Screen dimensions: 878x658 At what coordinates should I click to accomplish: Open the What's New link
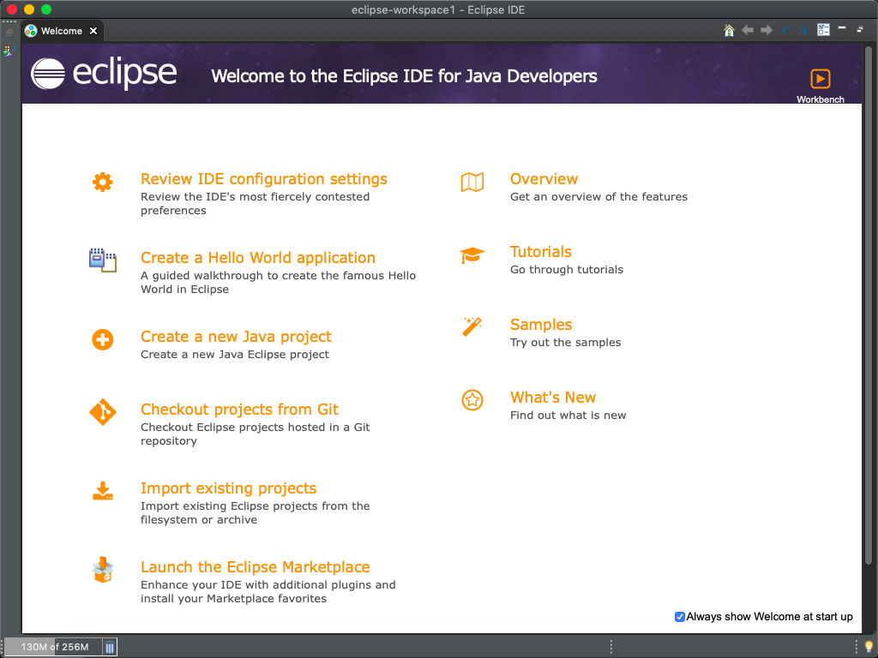click(x=553, y=398)
